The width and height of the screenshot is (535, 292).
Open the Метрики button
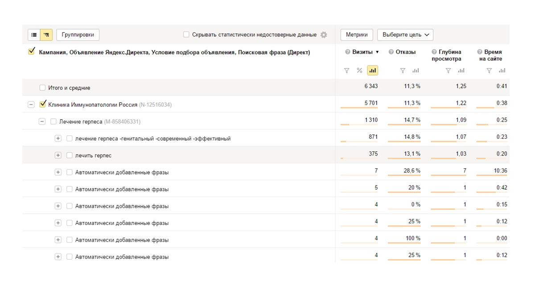tap(357, 35)
